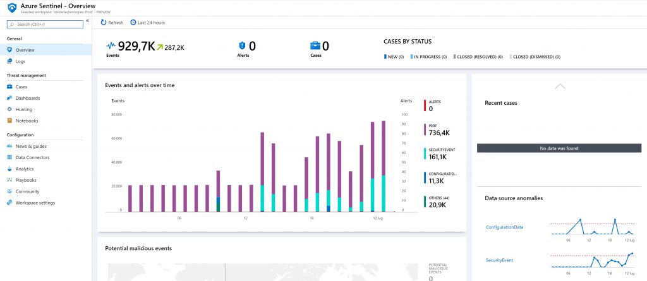Click the Playbooks icon in sidebar

click(9, 181)
